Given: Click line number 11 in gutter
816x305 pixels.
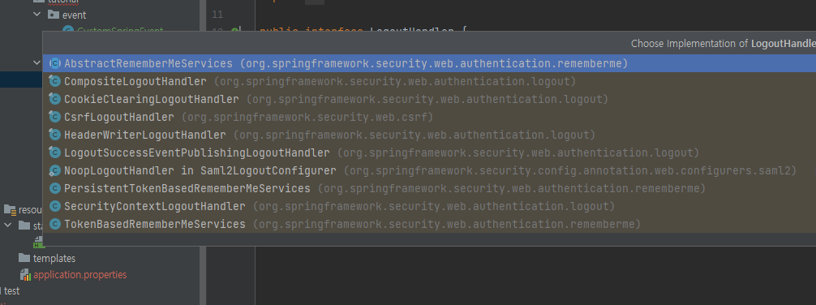Looking at the screenshot, I should (x=217, y=14).
